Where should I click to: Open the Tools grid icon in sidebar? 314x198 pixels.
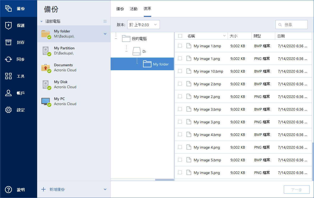[x=8, y=76]
